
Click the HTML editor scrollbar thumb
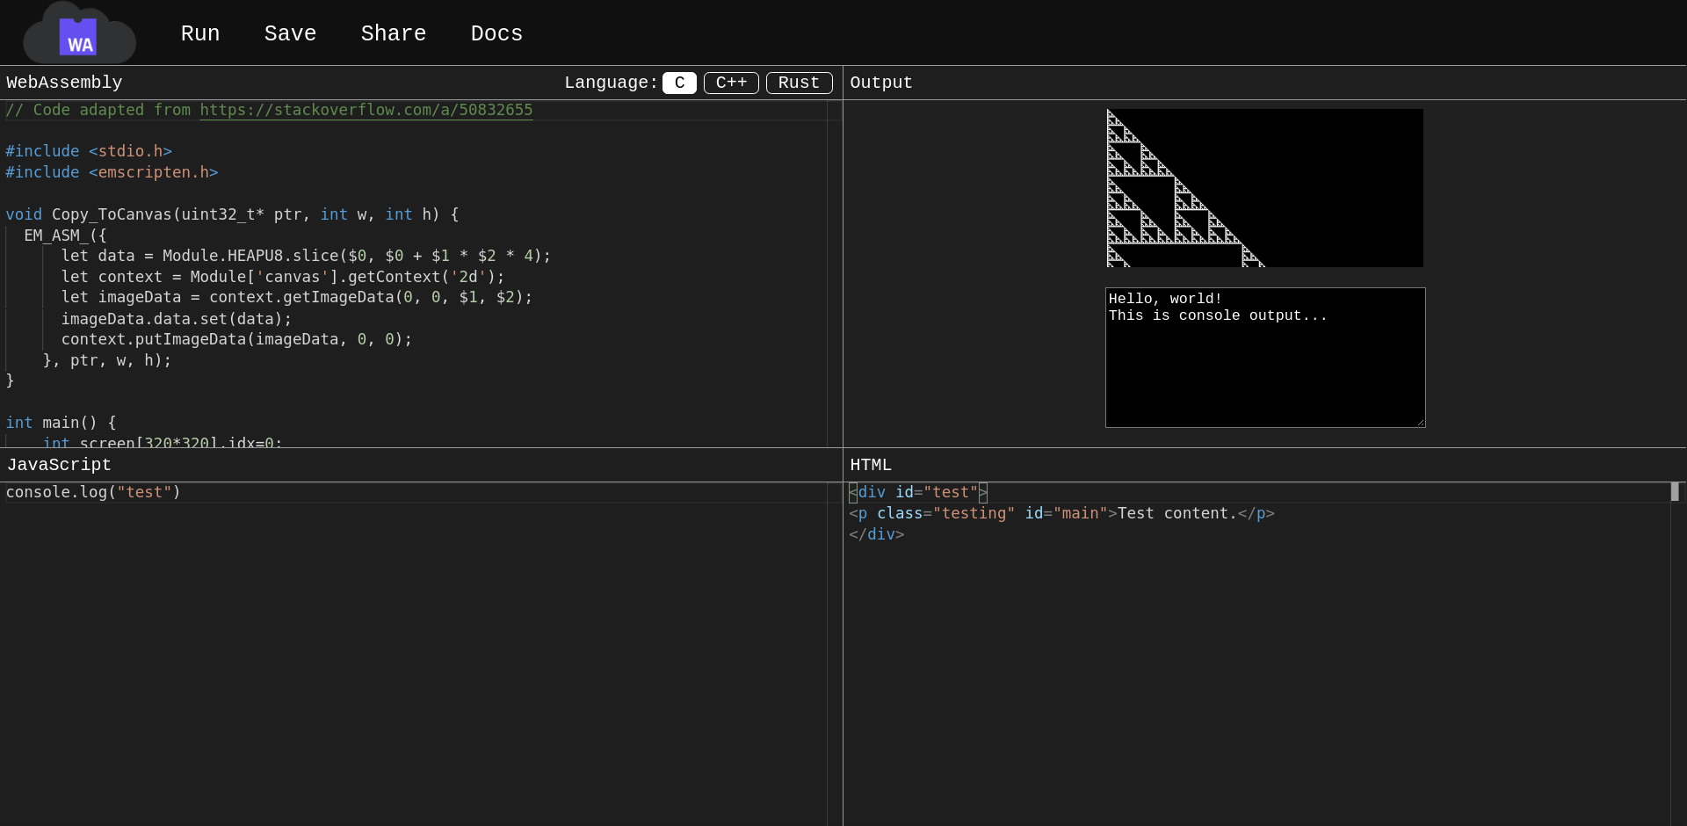pos(1675,492)
